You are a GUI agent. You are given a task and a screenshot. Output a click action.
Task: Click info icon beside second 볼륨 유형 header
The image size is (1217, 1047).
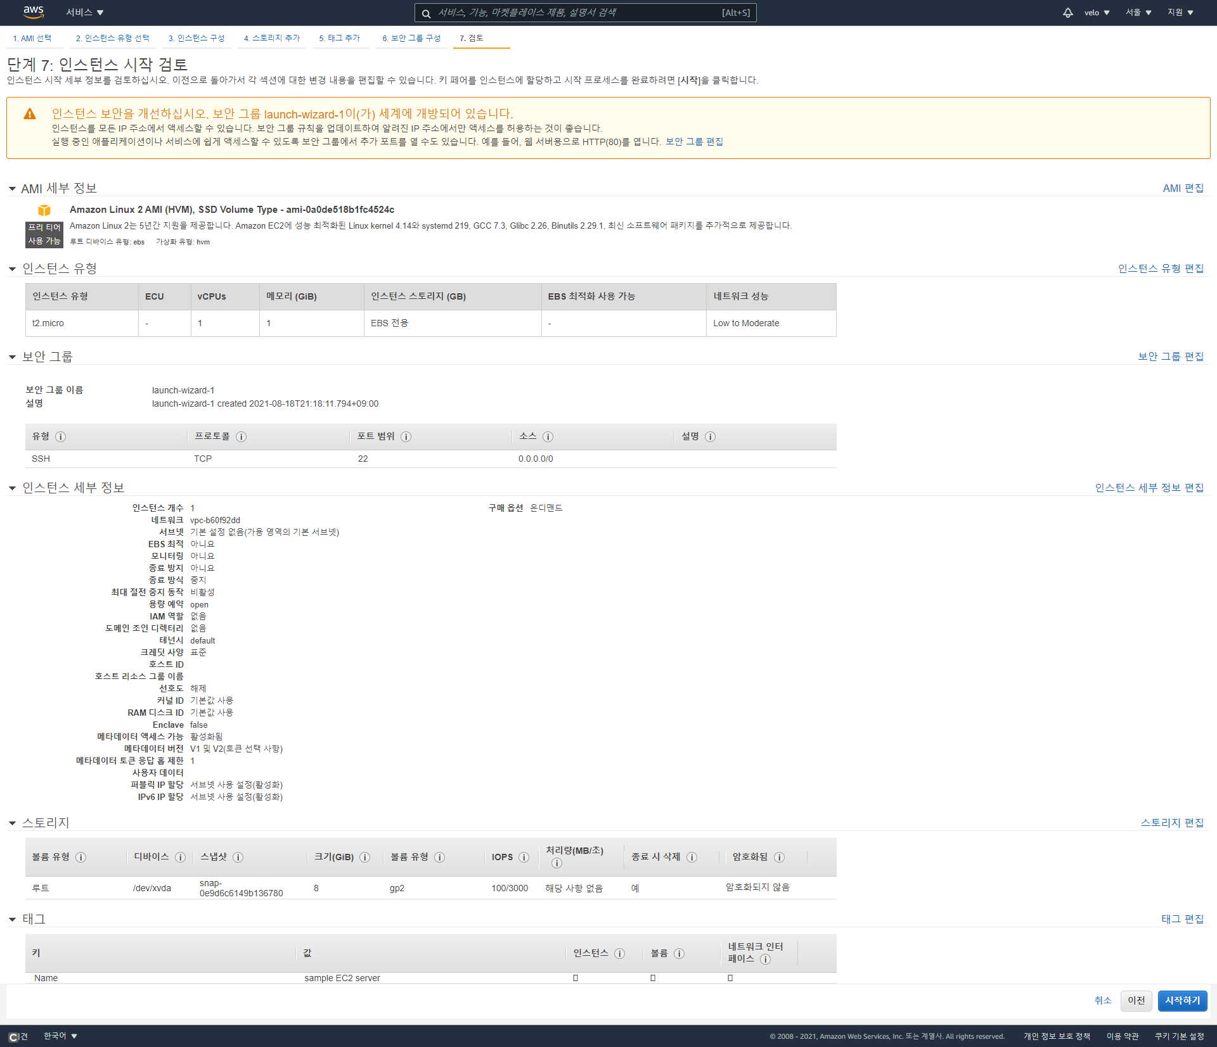coord(439,857)
